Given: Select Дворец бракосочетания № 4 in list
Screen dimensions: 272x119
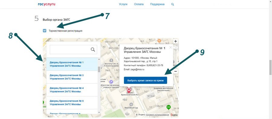Looking at the screenshot, I should 72,90.
